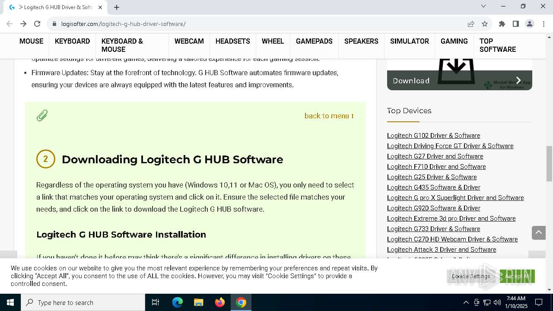Click the Accept All cookies button
Image resolution: width=553 pixels, height=311 pixels.
coord(517,276)
